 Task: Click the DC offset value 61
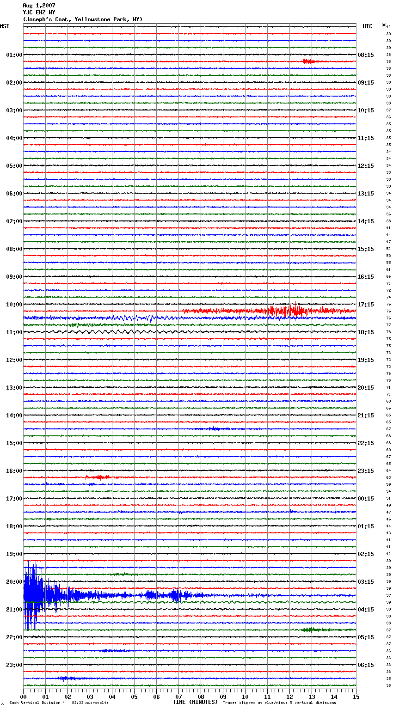[389, 270]
